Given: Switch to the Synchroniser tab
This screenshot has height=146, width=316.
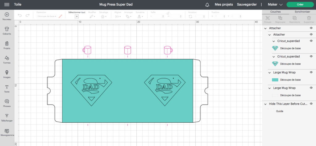Looking at the screenshot, I should pyautogui.click(x=302, y=12).
